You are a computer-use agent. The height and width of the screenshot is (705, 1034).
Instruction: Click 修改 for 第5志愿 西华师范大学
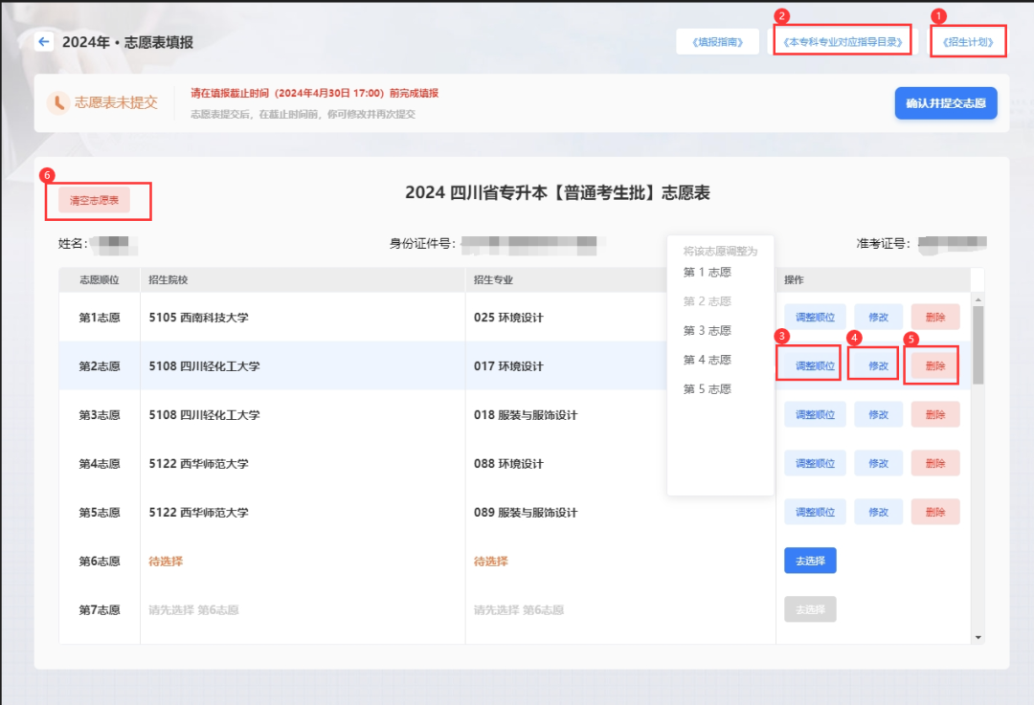tap(878, 512)
